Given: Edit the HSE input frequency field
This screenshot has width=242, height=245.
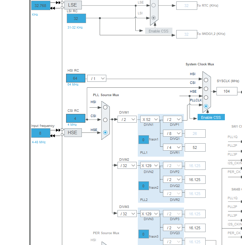Looking at the screenshot, I should pyautogui.click(x=41, y=133).
